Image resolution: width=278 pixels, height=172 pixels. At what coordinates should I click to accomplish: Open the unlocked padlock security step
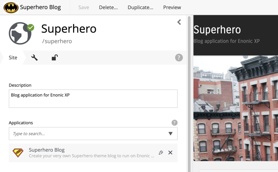(x=54, y=57)
